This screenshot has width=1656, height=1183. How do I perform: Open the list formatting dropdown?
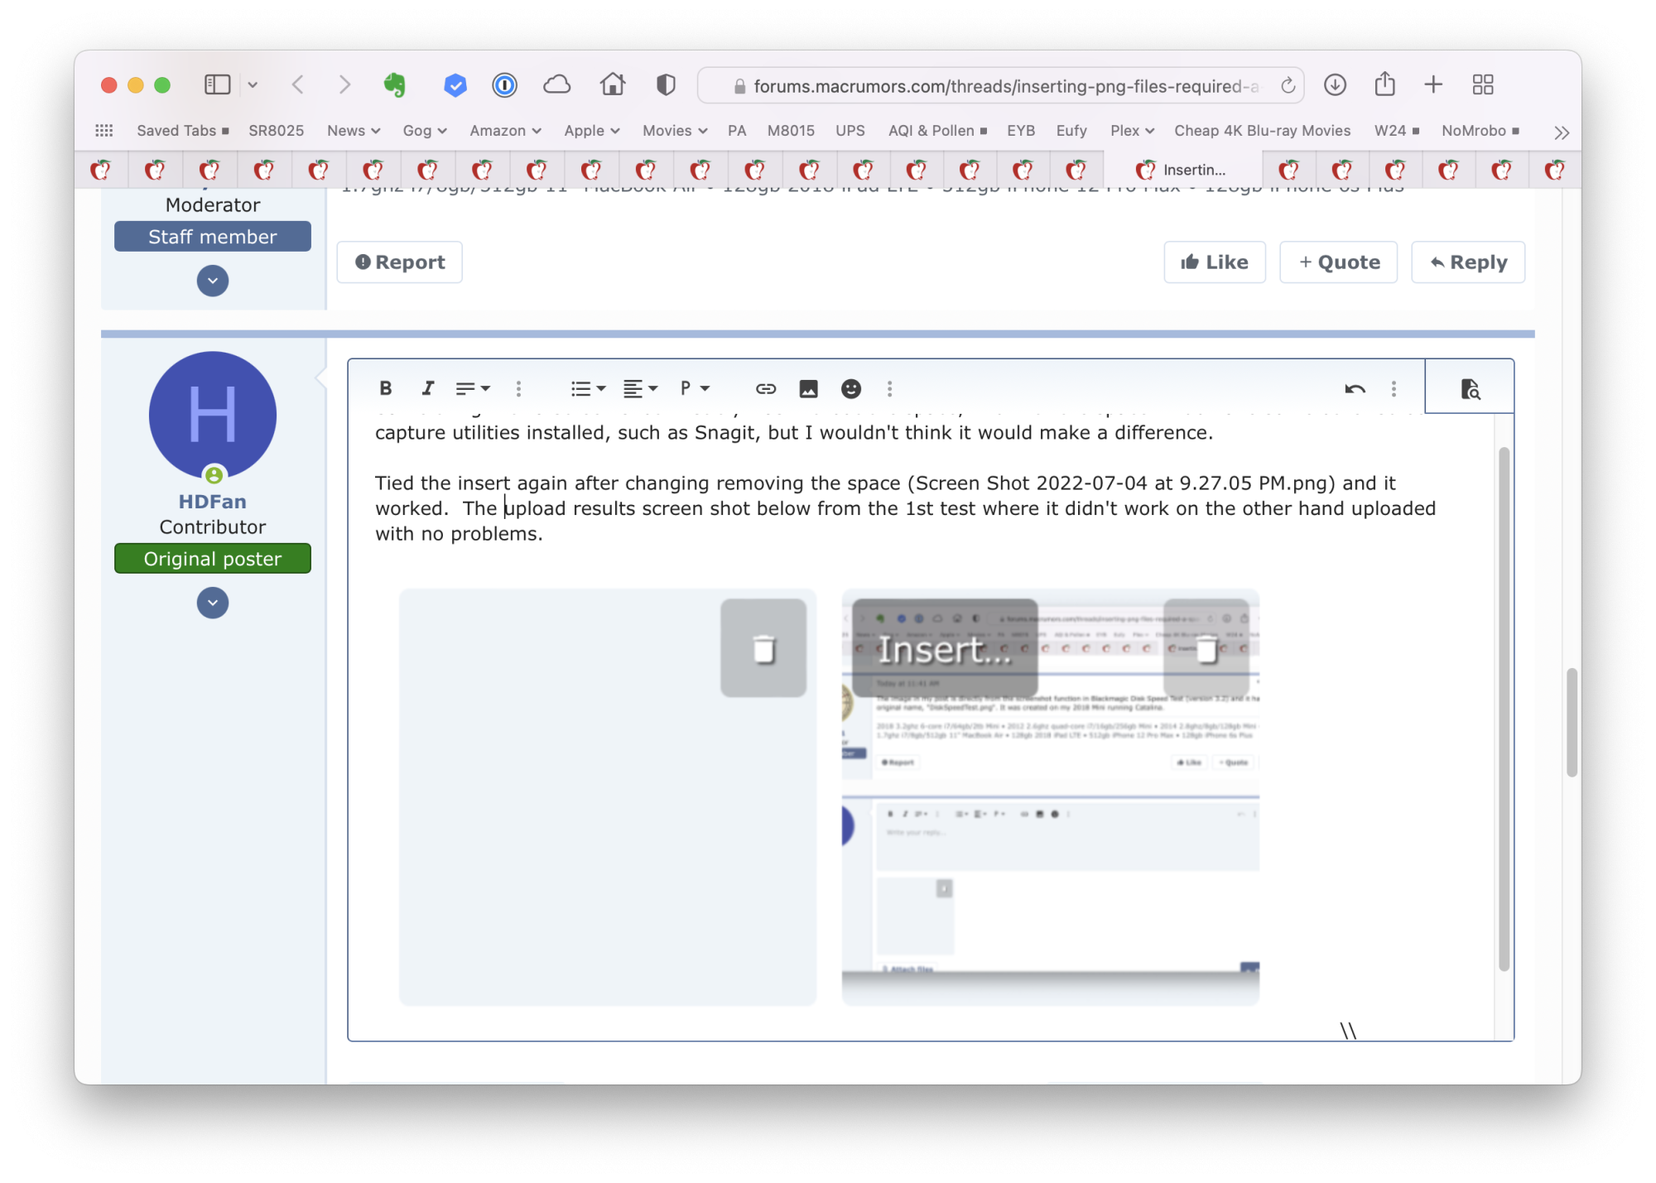(588, 388)
